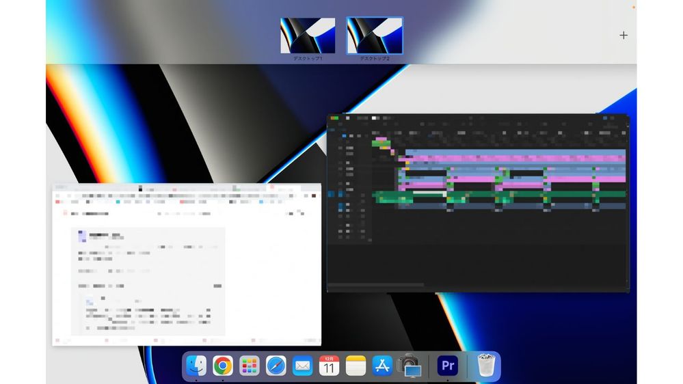Screen dimensions: 683x384
Task: Open the Trash in the Dock
Action: 486,365
